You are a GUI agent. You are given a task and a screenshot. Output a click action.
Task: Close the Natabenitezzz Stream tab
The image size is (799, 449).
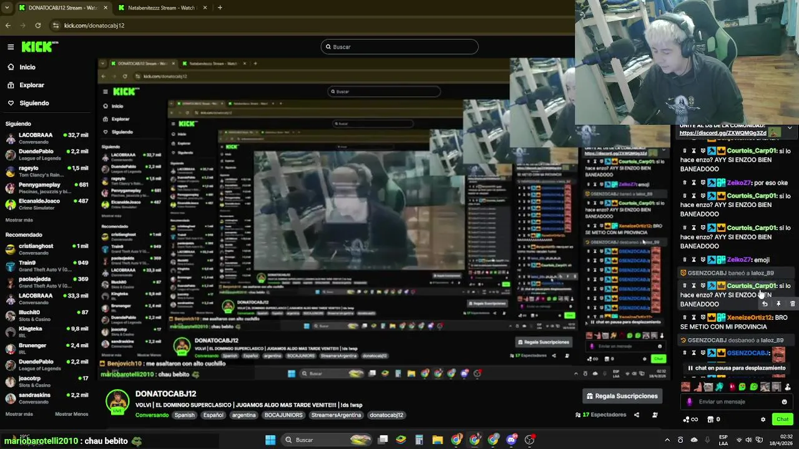[204, 7]
